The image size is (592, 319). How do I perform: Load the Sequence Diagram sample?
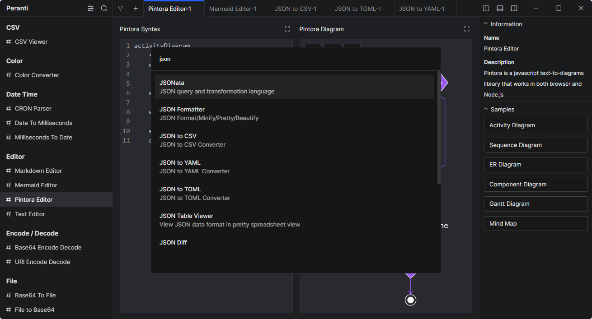coord(536,145)
